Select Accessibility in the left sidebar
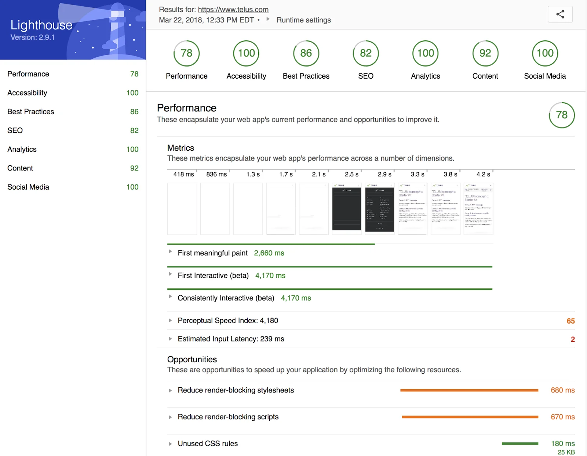 (73, 93)
